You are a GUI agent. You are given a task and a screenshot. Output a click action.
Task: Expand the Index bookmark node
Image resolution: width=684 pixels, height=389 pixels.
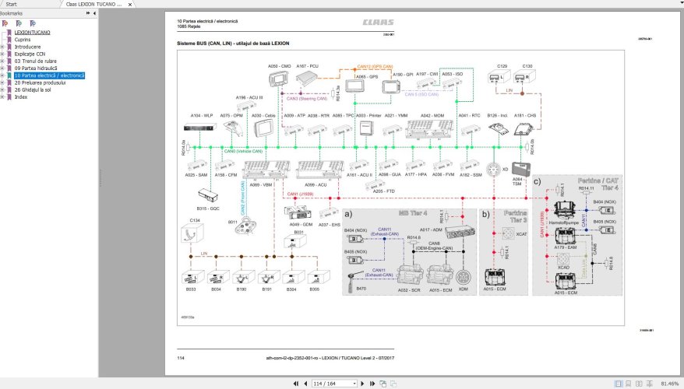pos(2,97)
